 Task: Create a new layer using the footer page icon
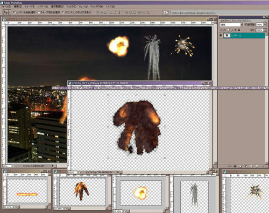click(x=257, y=166)
